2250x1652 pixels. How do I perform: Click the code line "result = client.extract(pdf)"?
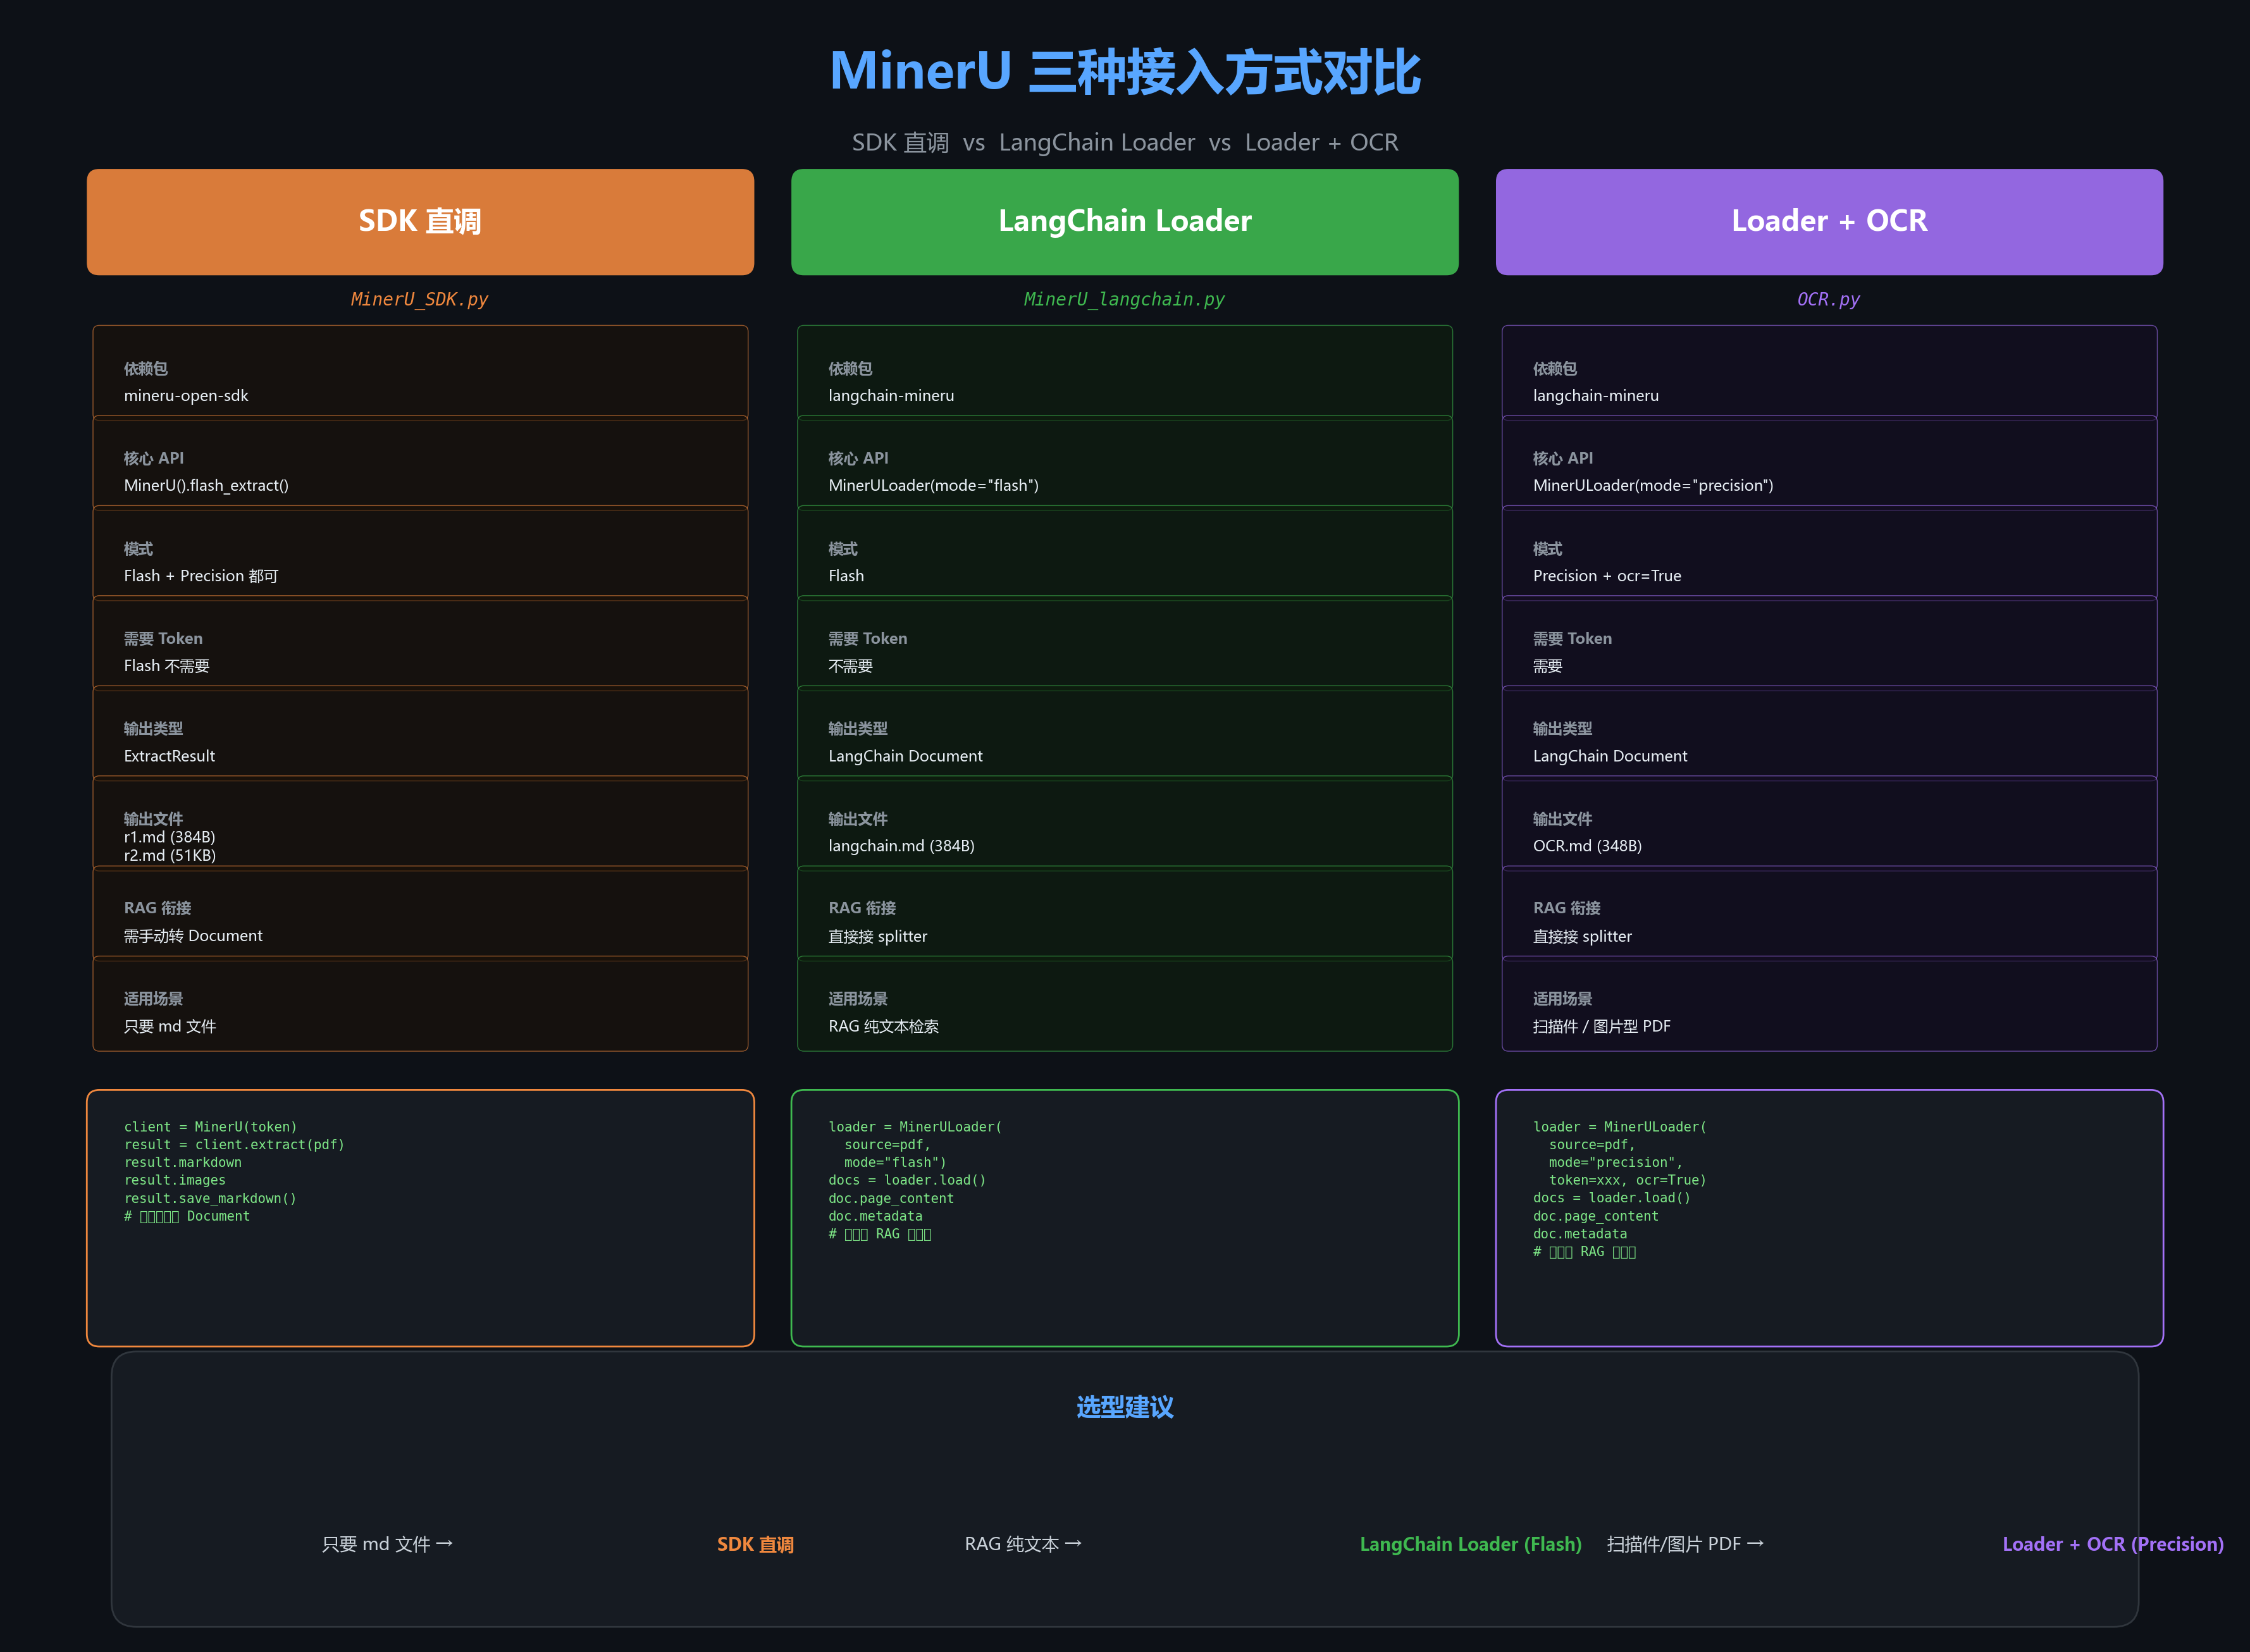click(234, 1145)
